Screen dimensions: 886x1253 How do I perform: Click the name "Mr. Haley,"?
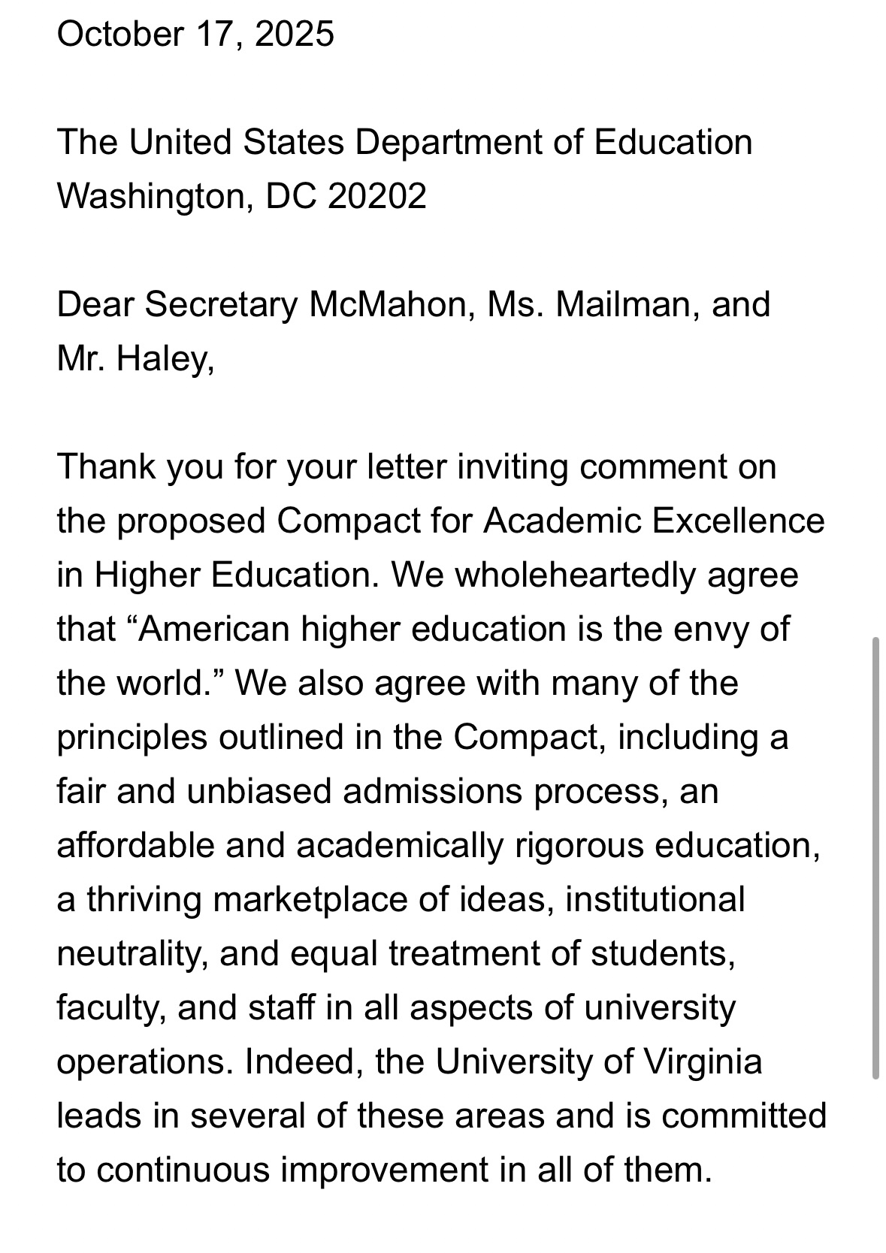(x=135, y=359)
